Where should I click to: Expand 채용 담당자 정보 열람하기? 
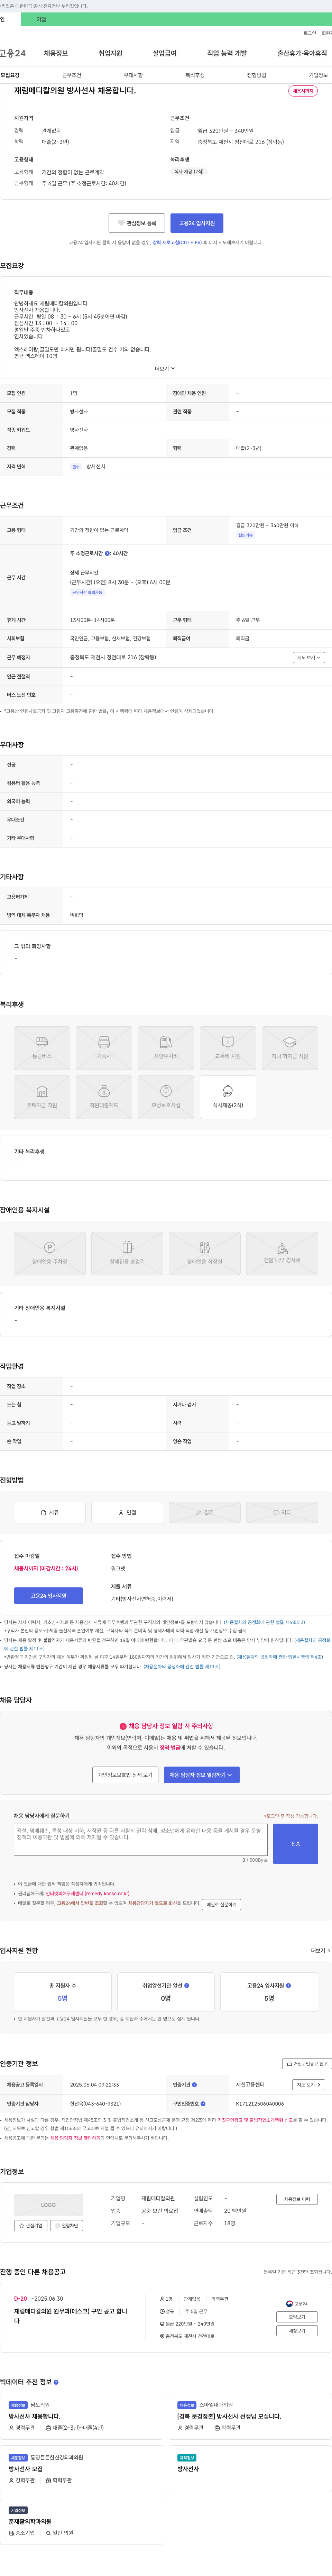tap(202, 1775)
